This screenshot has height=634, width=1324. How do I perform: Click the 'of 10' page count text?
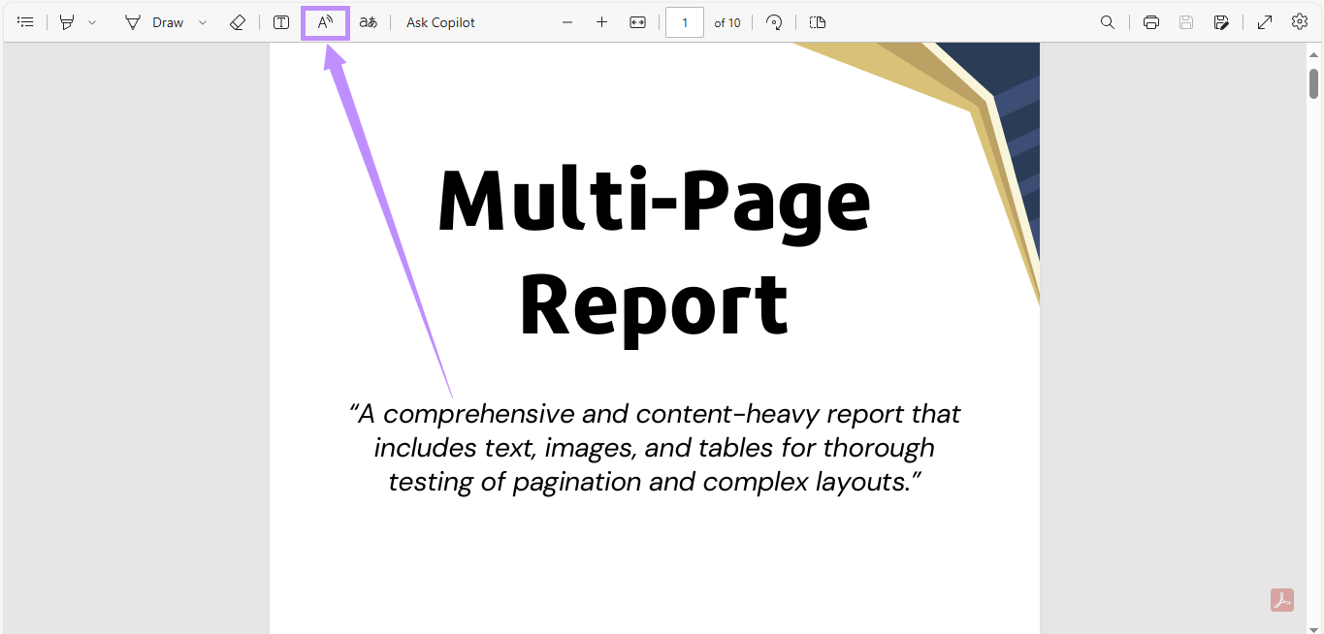727,22
